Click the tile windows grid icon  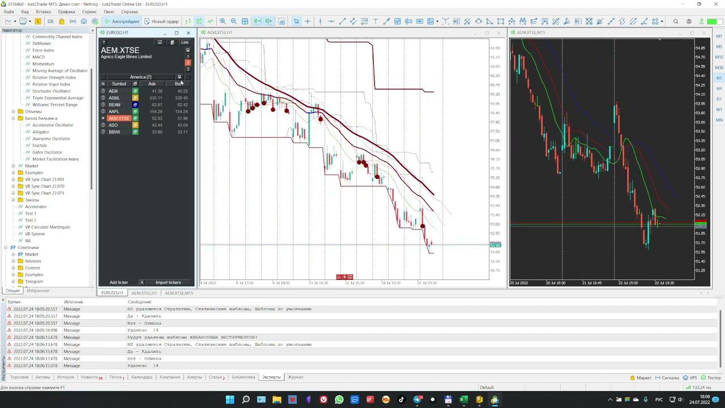[x=245, y=22]
